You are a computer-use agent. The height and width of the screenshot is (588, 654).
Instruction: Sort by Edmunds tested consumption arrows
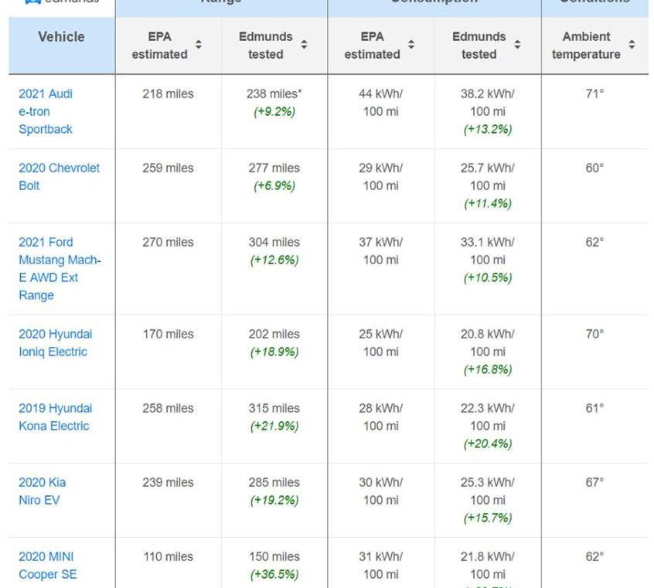point(517,44)
